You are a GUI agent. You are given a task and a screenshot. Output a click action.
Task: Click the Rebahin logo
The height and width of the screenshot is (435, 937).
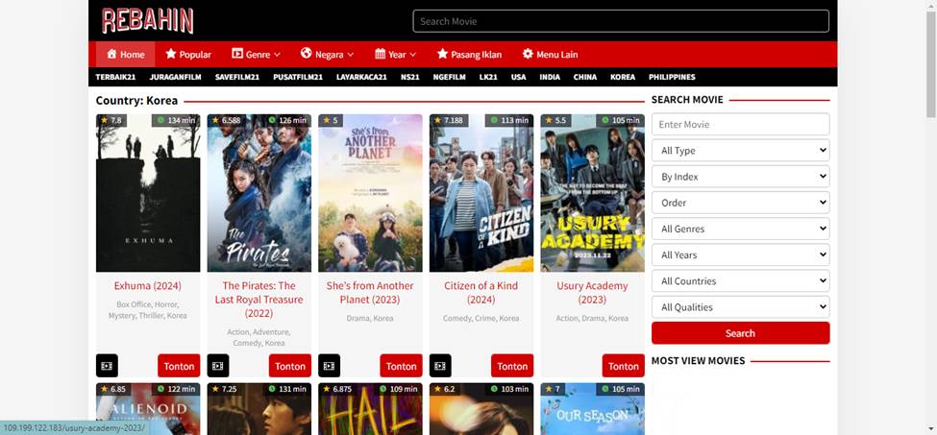pyautogui.click(x=148, y=20)
